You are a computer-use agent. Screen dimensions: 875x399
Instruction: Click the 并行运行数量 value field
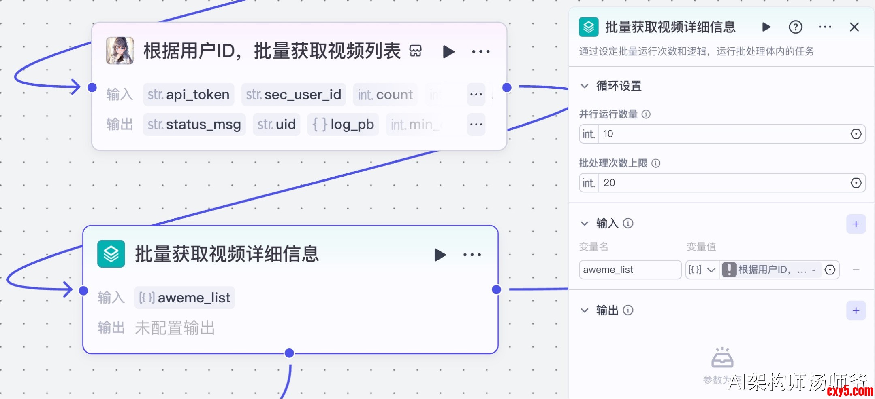point(721,134)
